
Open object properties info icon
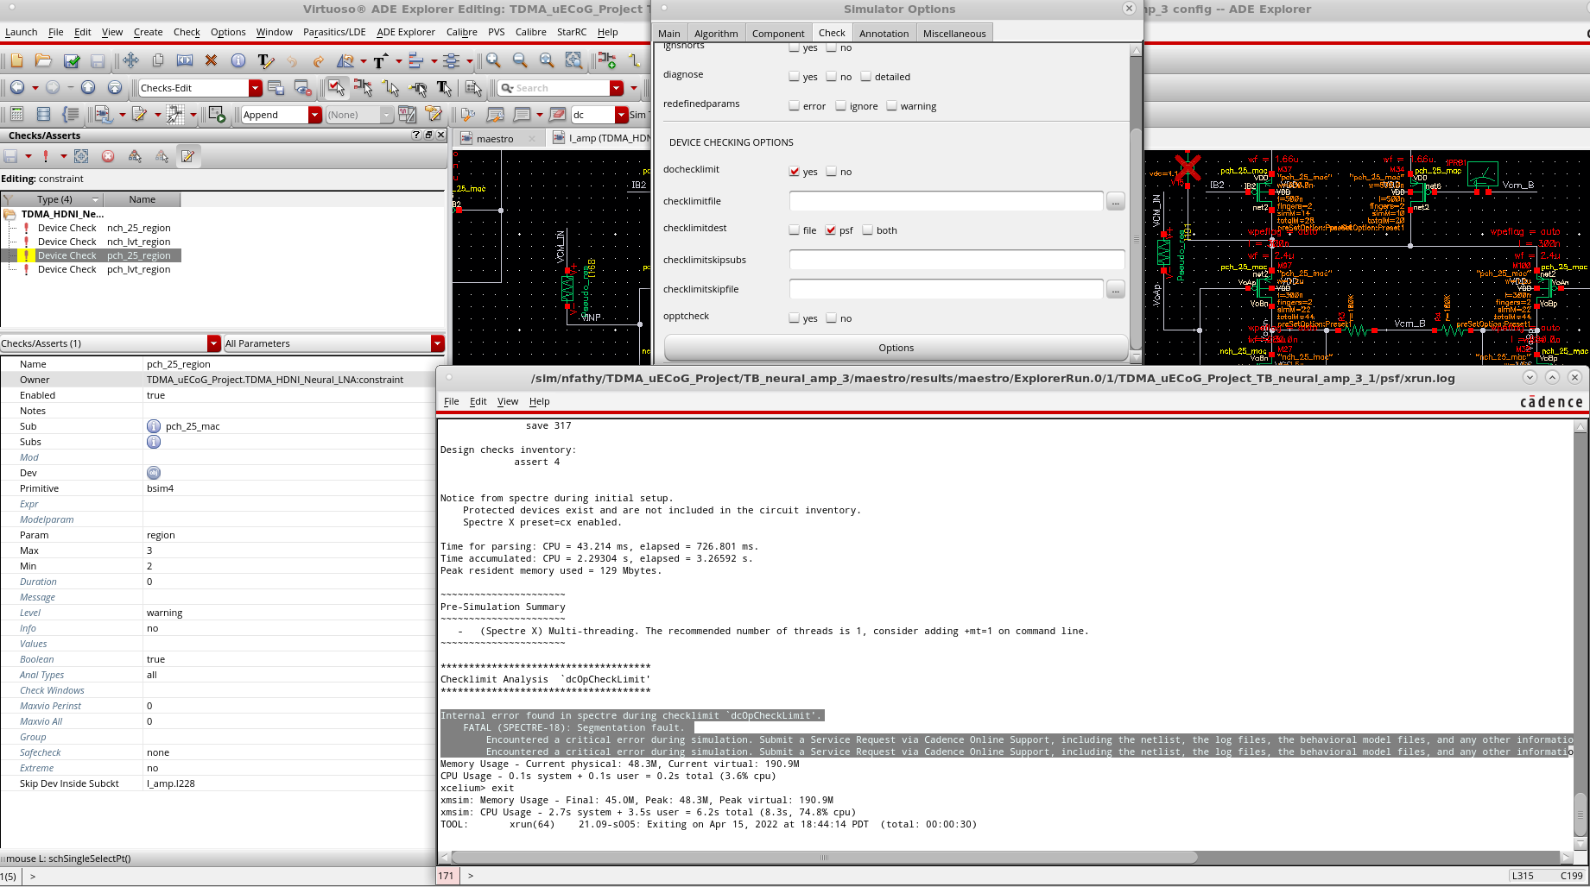pyautogui.click(x=238, y=60)
